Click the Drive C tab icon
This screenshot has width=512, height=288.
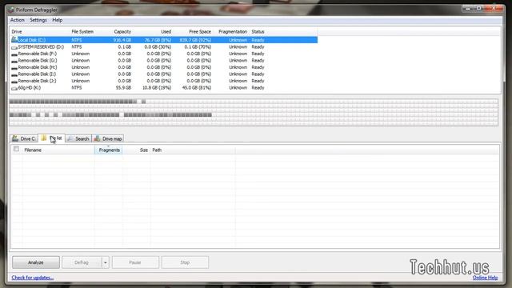[15, 138]
